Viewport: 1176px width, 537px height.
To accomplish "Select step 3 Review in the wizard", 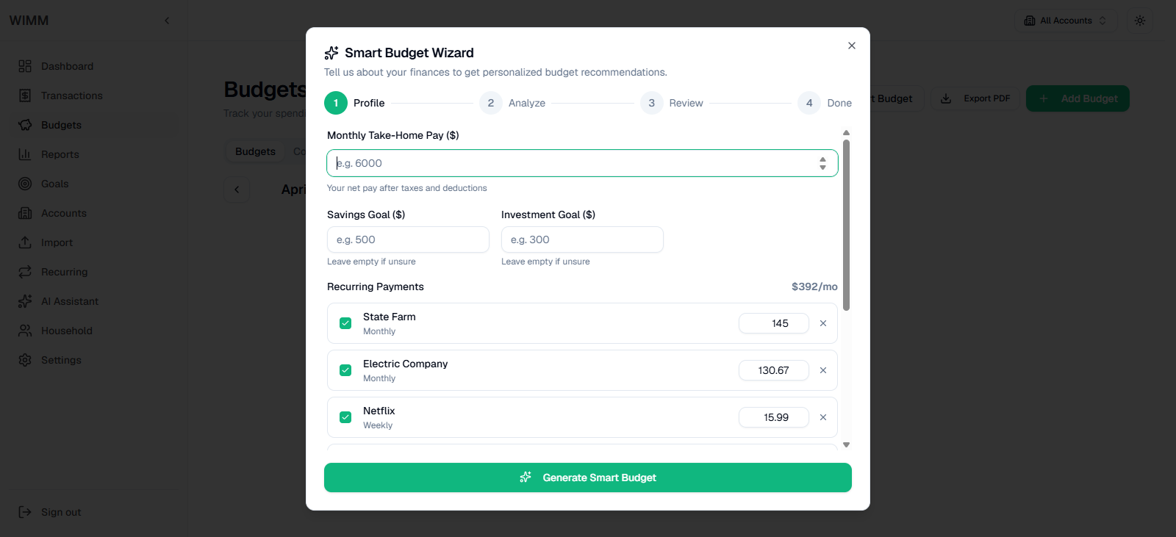I will 672,103.
